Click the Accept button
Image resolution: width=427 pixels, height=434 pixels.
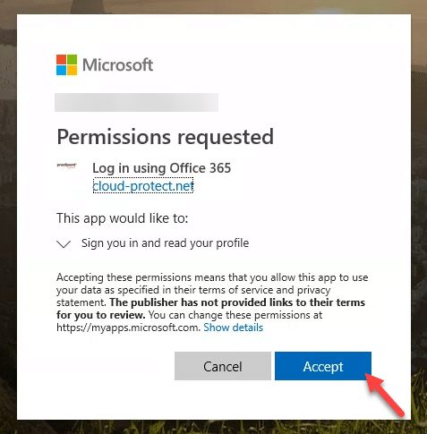pyautogui.click(x=323, y=366)
